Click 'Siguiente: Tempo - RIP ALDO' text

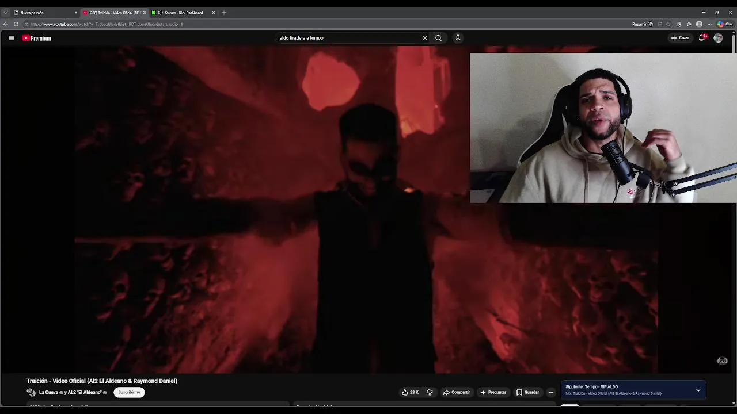tap(591, 387)
